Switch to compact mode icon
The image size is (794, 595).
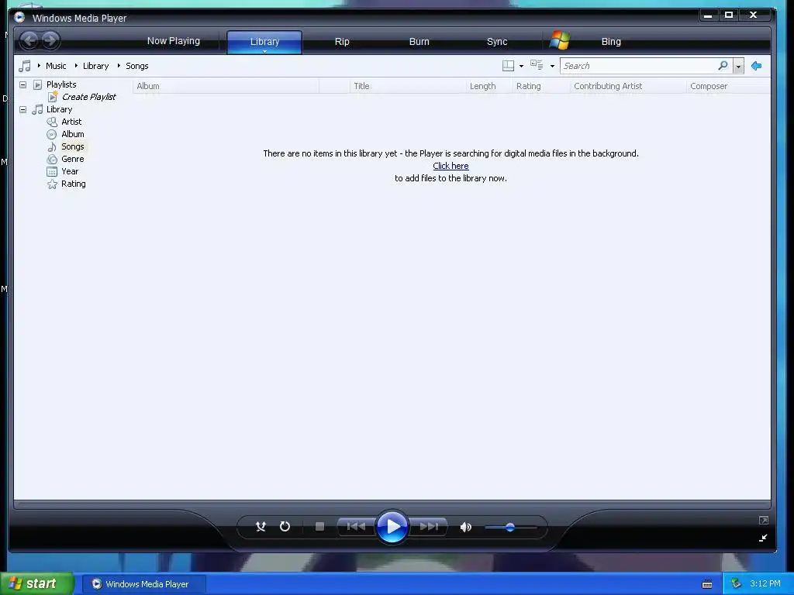coord(763,538)
